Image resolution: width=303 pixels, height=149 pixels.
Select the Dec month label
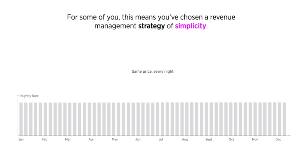278,139
